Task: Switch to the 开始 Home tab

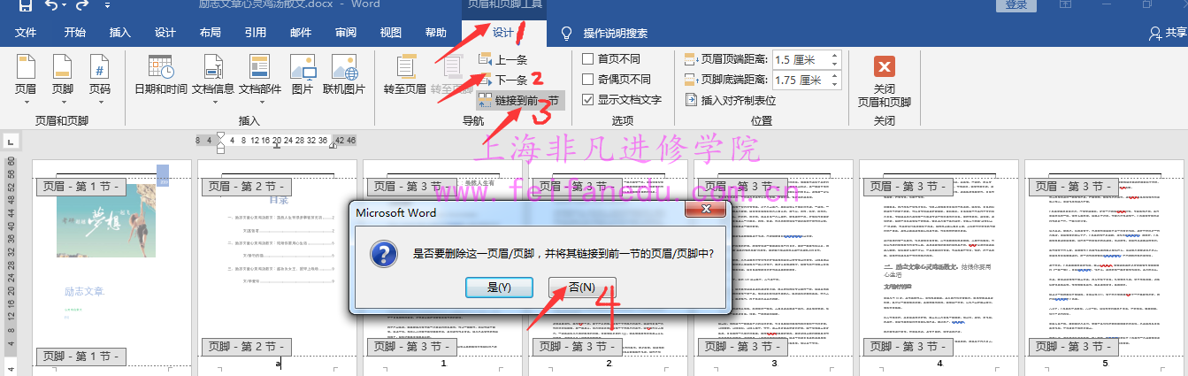Action: click(75, 33)
